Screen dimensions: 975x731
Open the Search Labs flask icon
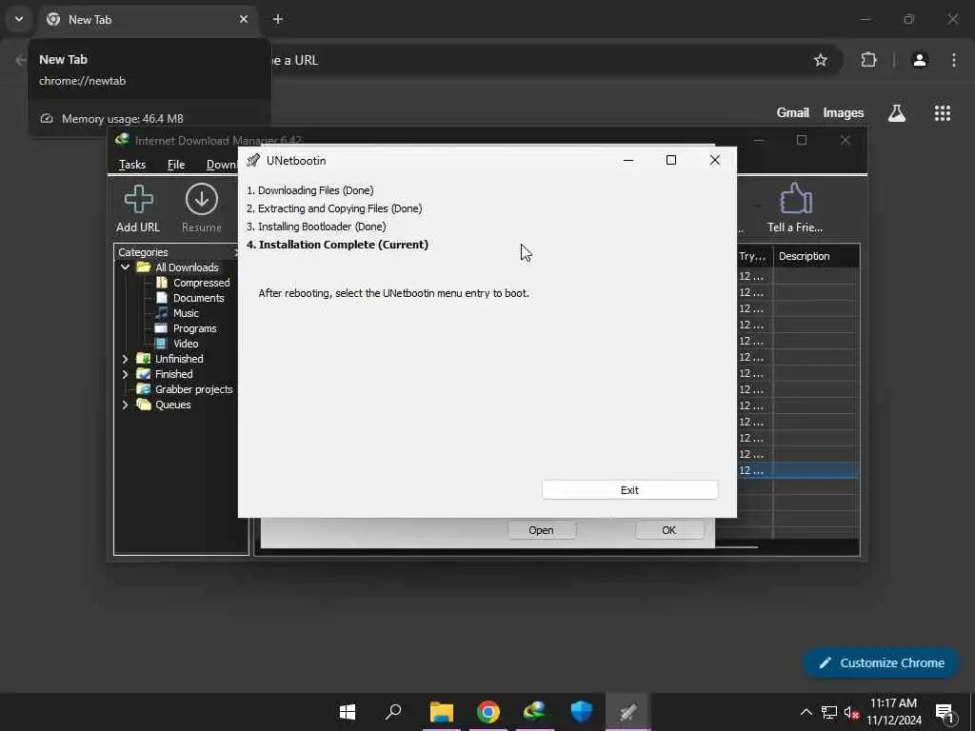coord(897,113)
